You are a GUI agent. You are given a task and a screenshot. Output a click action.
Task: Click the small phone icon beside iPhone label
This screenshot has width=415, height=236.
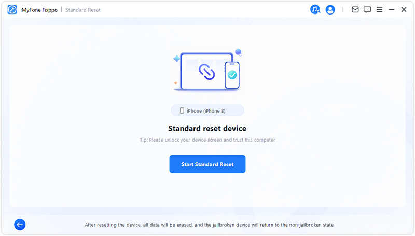click(182, 110)
